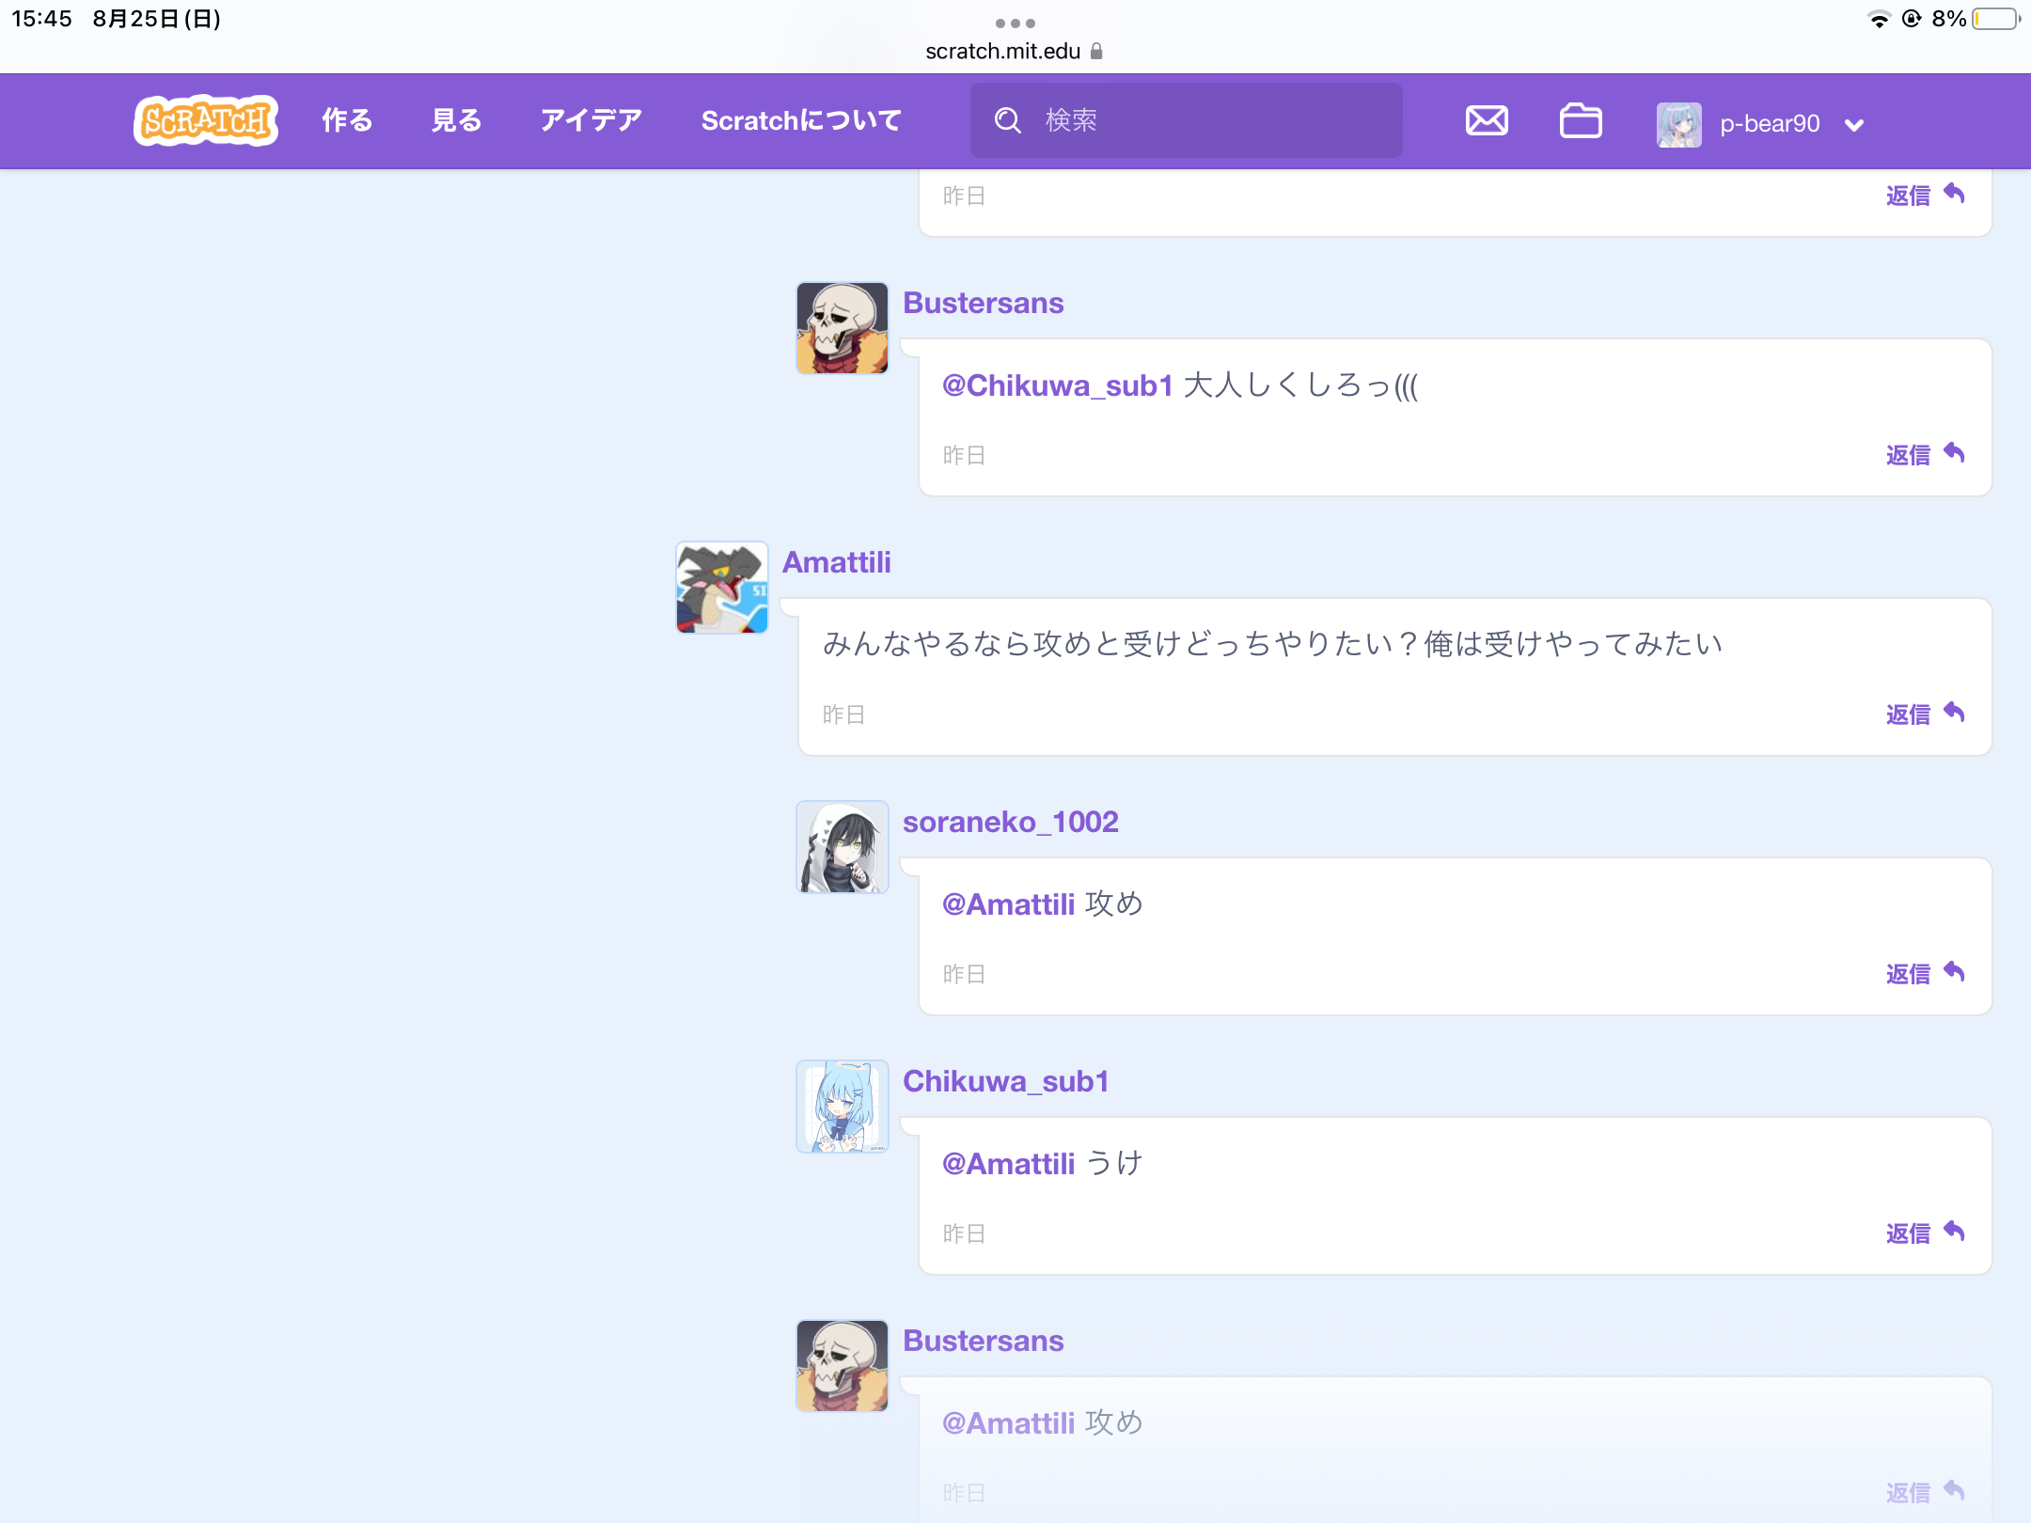This screenshot has height=1523, width=2031.
Task: Click Bustersans skull avatar at top
Action: click(x=842, y=328)
